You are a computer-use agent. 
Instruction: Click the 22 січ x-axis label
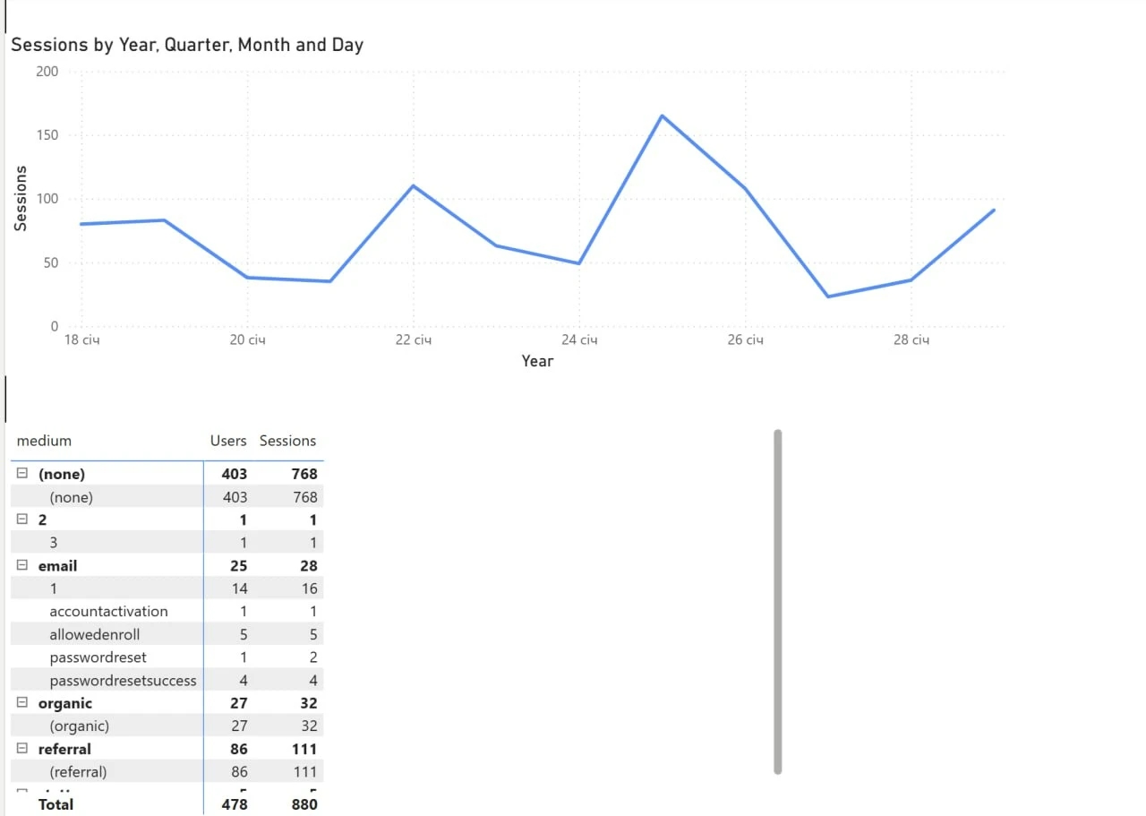(x=413, y=340)
